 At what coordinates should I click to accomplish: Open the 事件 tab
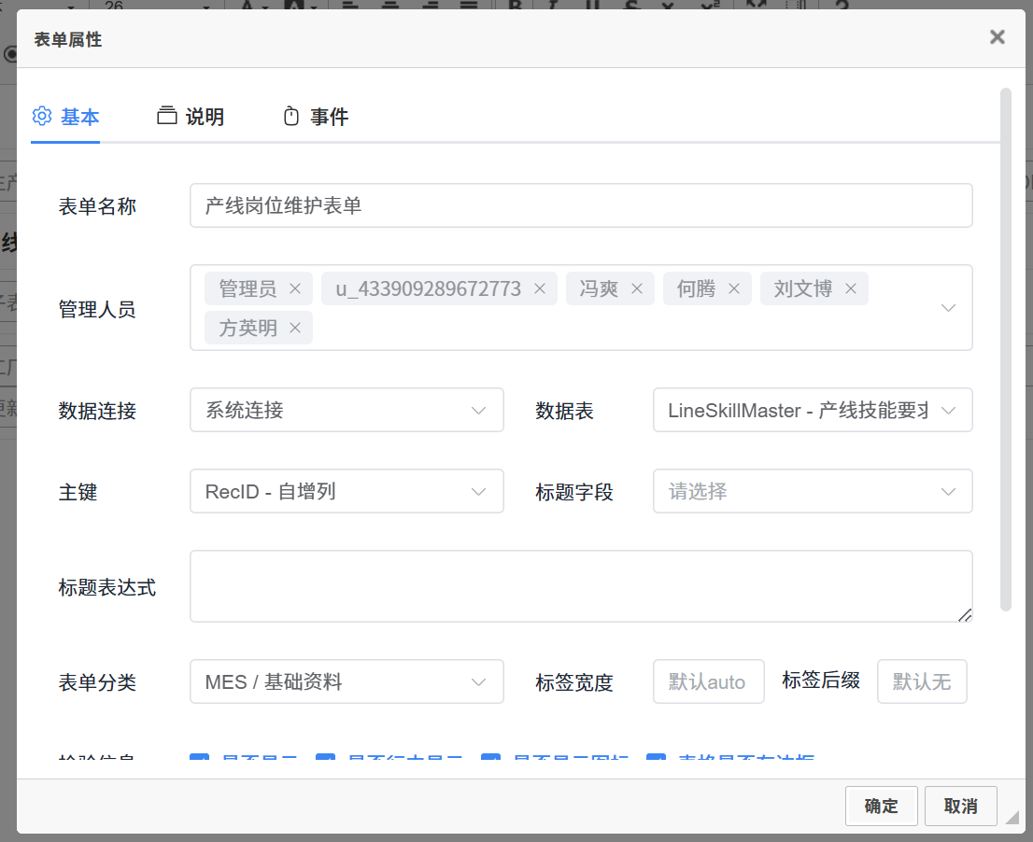coord(316,118)
